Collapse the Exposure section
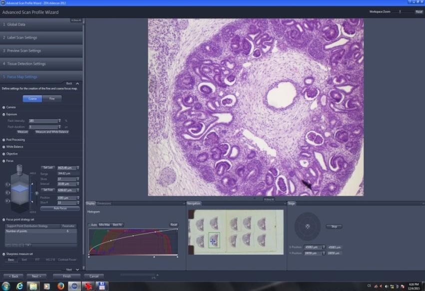This screenshot has height=291, width=425. click(4, 114)
